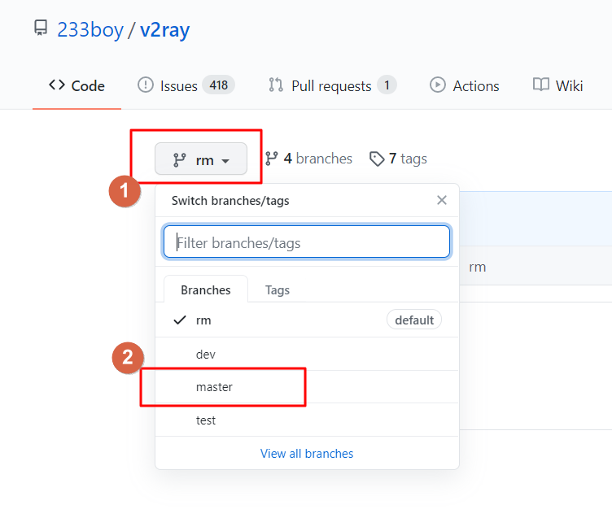Switch to the Tags tab in popup

coord(278,289)
